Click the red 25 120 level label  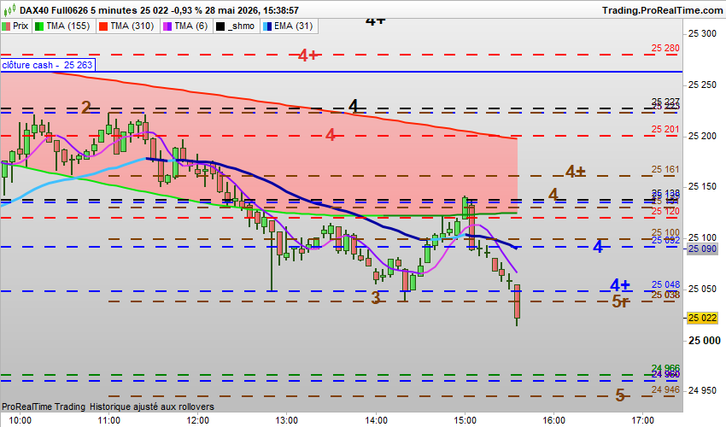click(665, 211)
